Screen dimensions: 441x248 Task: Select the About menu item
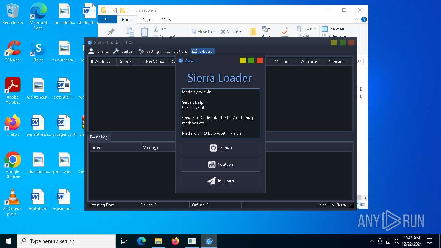click(203, 51)
